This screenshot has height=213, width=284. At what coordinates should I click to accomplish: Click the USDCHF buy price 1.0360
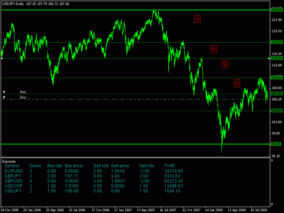pyautogui.click(x=72, y=186)
